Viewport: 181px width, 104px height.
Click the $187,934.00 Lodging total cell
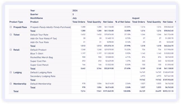168,80
